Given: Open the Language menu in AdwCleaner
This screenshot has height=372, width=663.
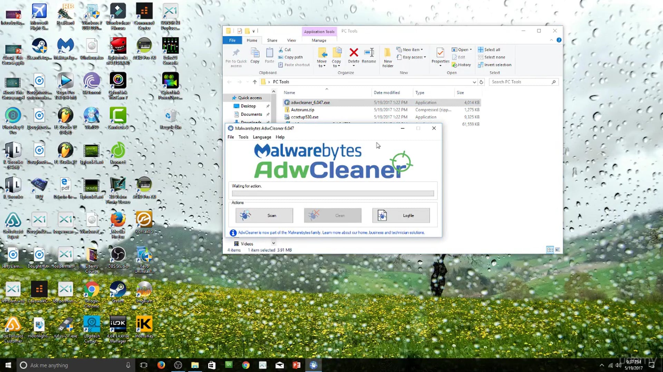Looking at the screenshot, I should [262, 137].
